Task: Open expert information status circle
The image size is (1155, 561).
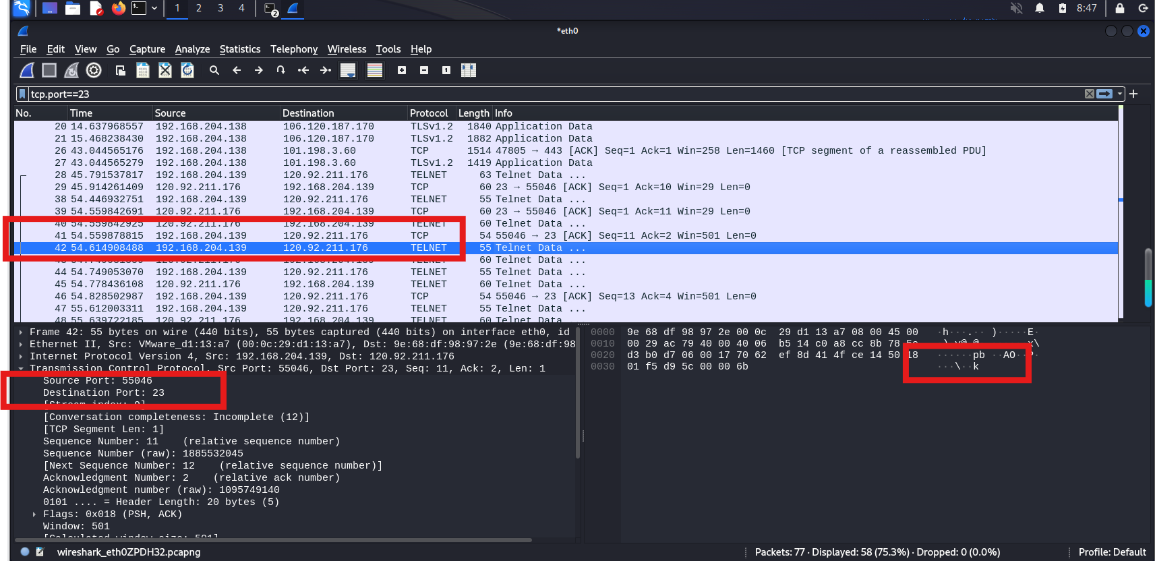Action: [x=25, y=552]
